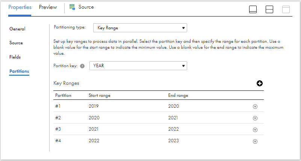Select the Partitions section
The image size is (301, 161).
(x=19, y=71)
